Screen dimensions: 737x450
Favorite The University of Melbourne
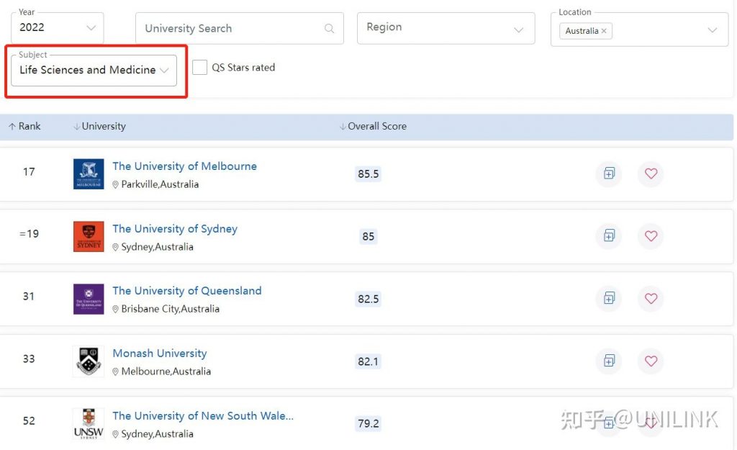[x=651, y=174]
